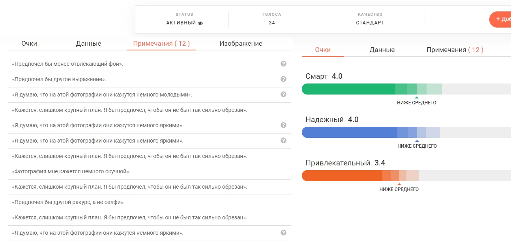
Task: Click the orange Привлекательный score bar
Action: 406,176
